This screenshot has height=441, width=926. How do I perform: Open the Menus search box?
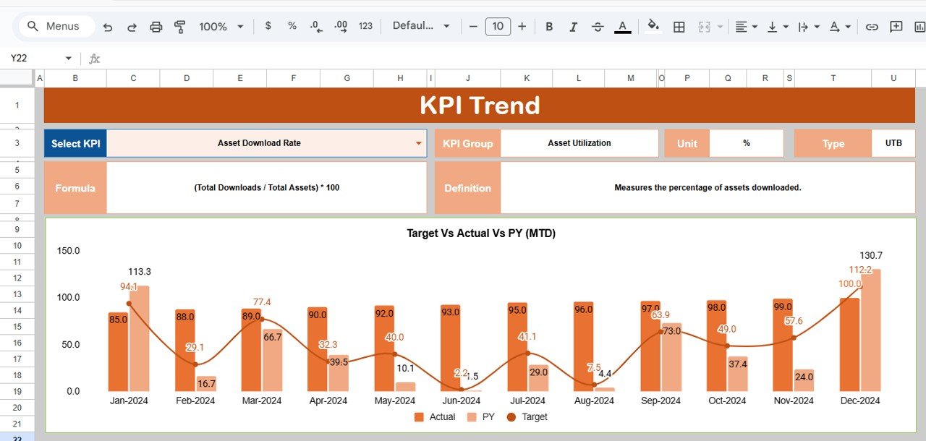[56, 25]
